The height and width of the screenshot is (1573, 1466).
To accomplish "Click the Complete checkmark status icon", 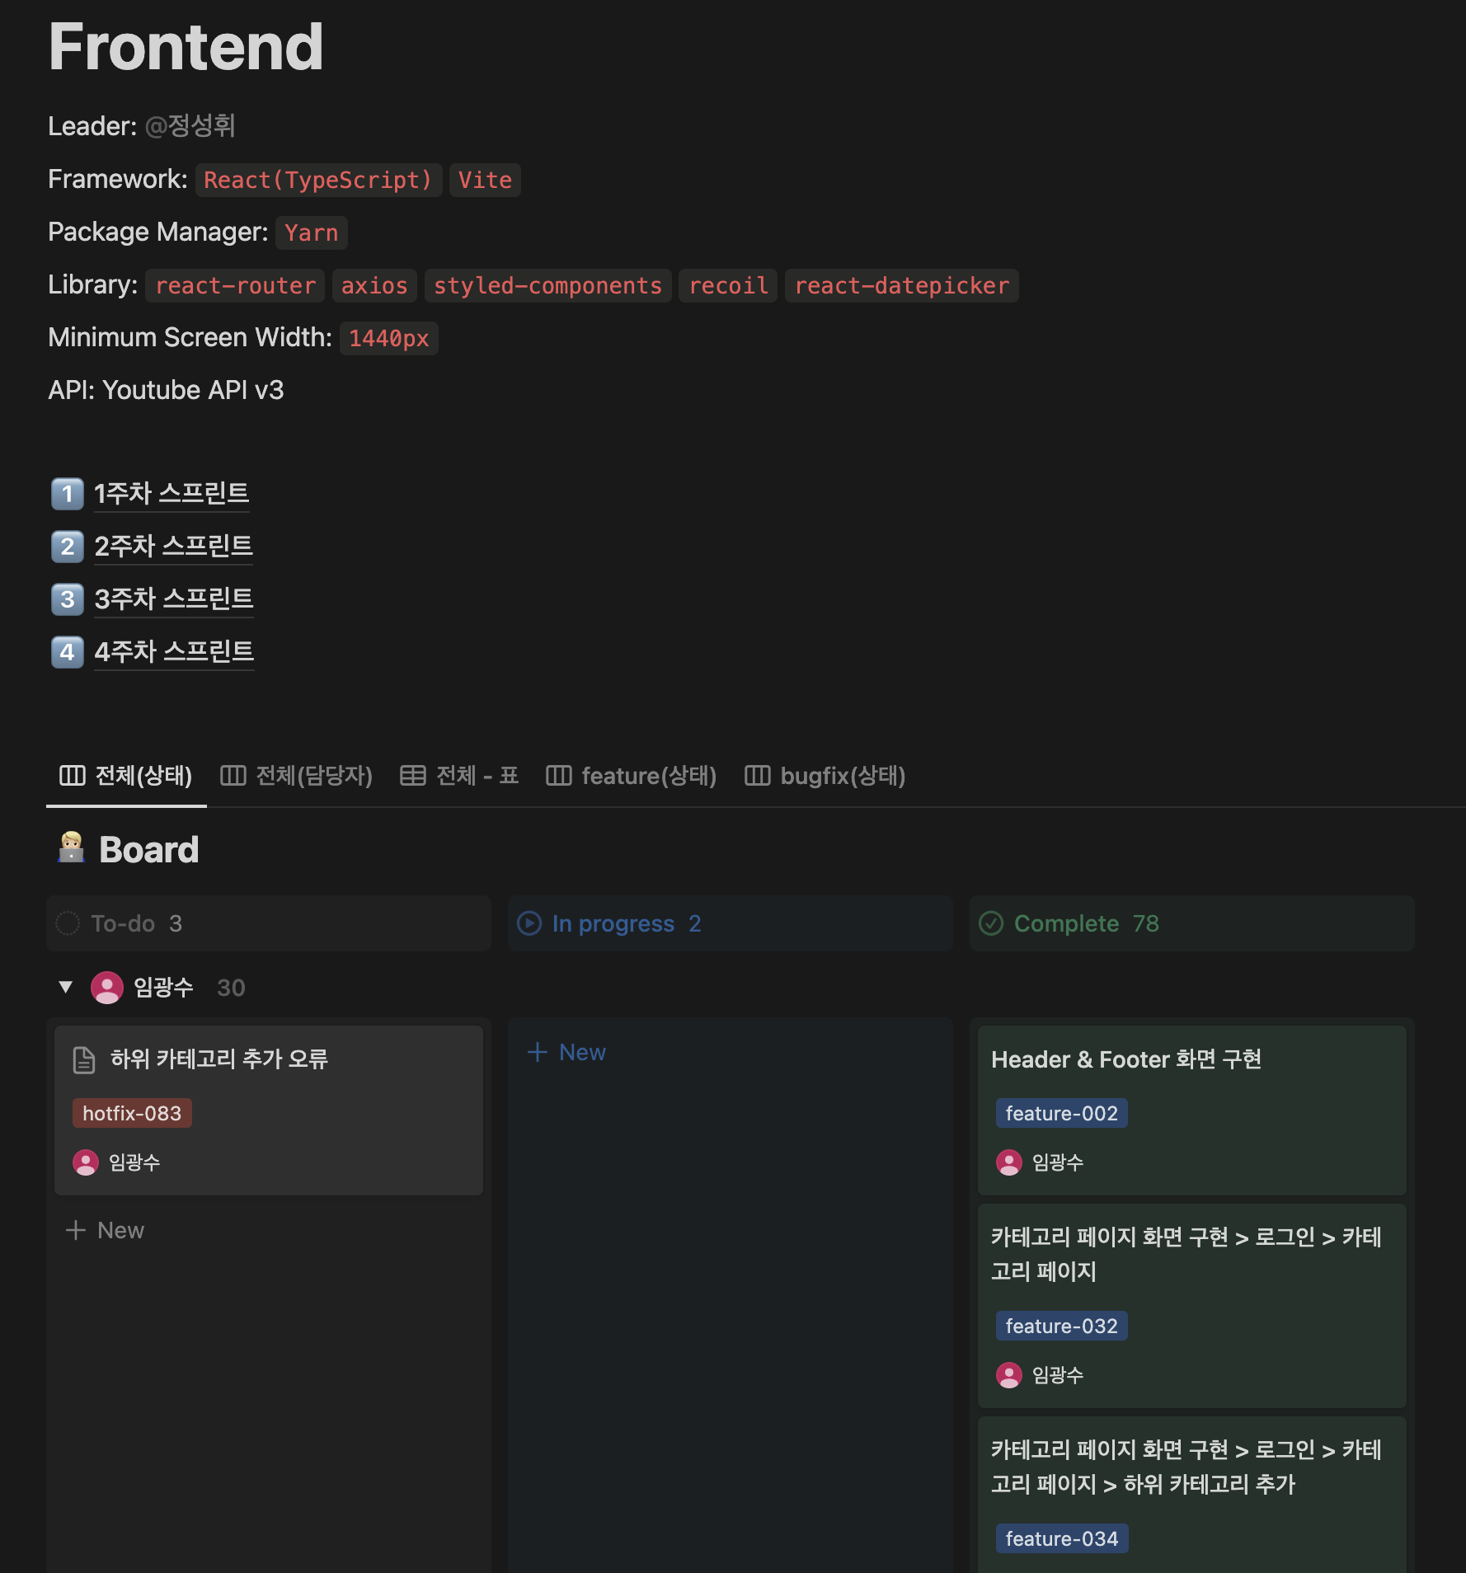I will coord(991,923).
